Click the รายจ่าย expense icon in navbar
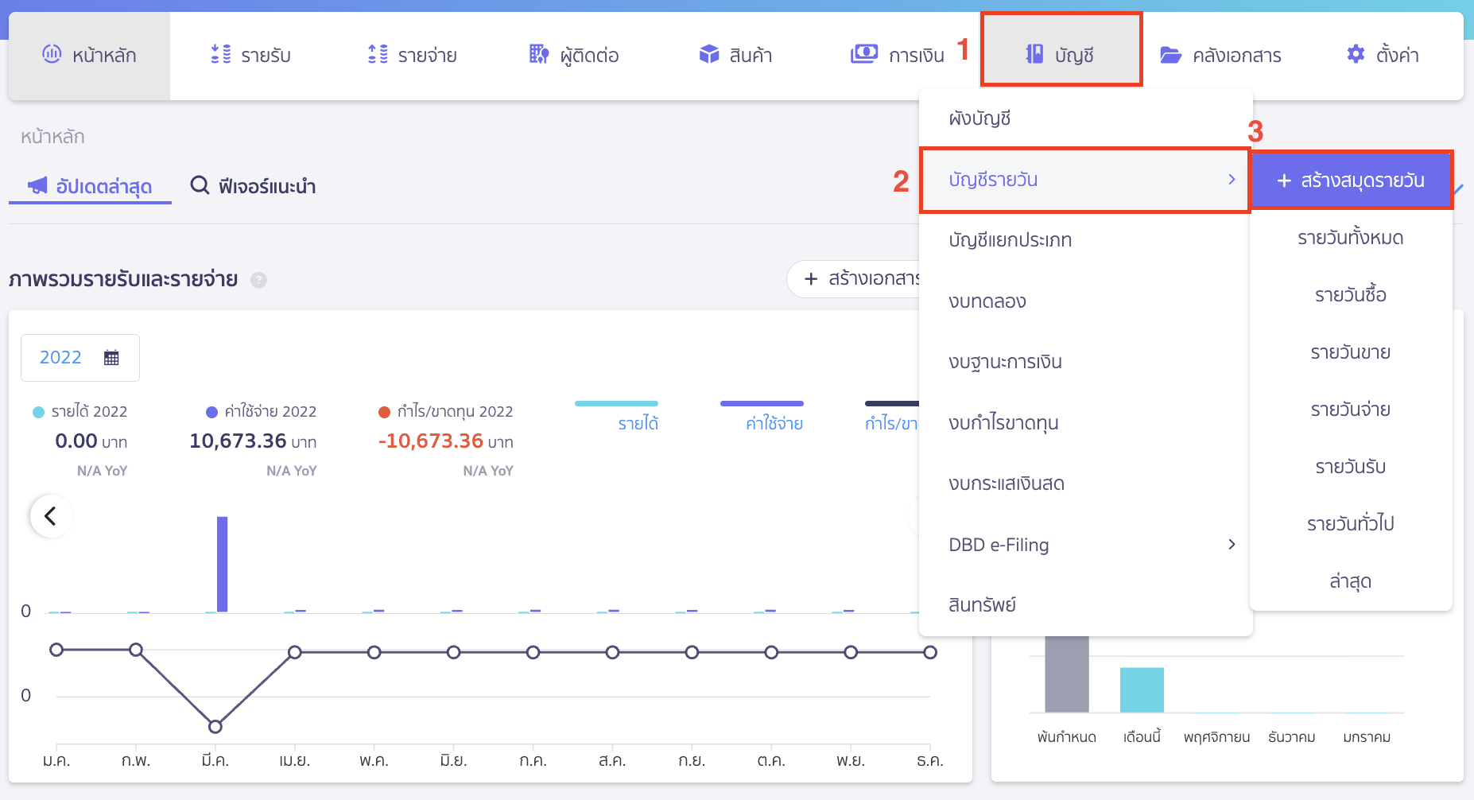 pos(378,54)
